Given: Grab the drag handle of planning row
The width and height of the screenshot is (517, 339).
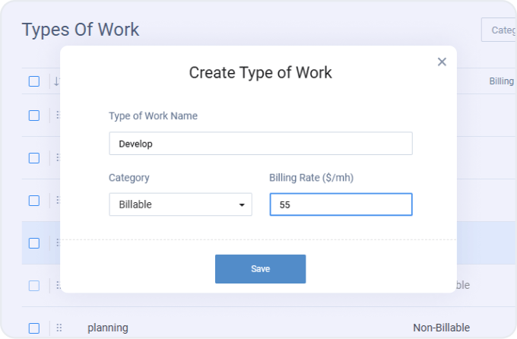Looking at the screenshot, I should [59, 328].
